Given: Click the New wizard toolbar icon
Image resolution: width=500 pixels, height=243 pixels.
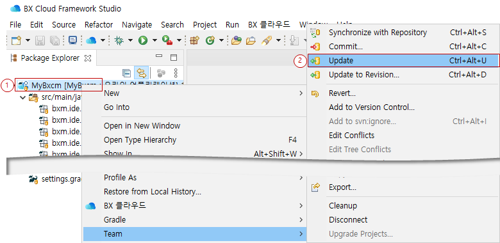Looking at the screenshot, I should (15, 40).
